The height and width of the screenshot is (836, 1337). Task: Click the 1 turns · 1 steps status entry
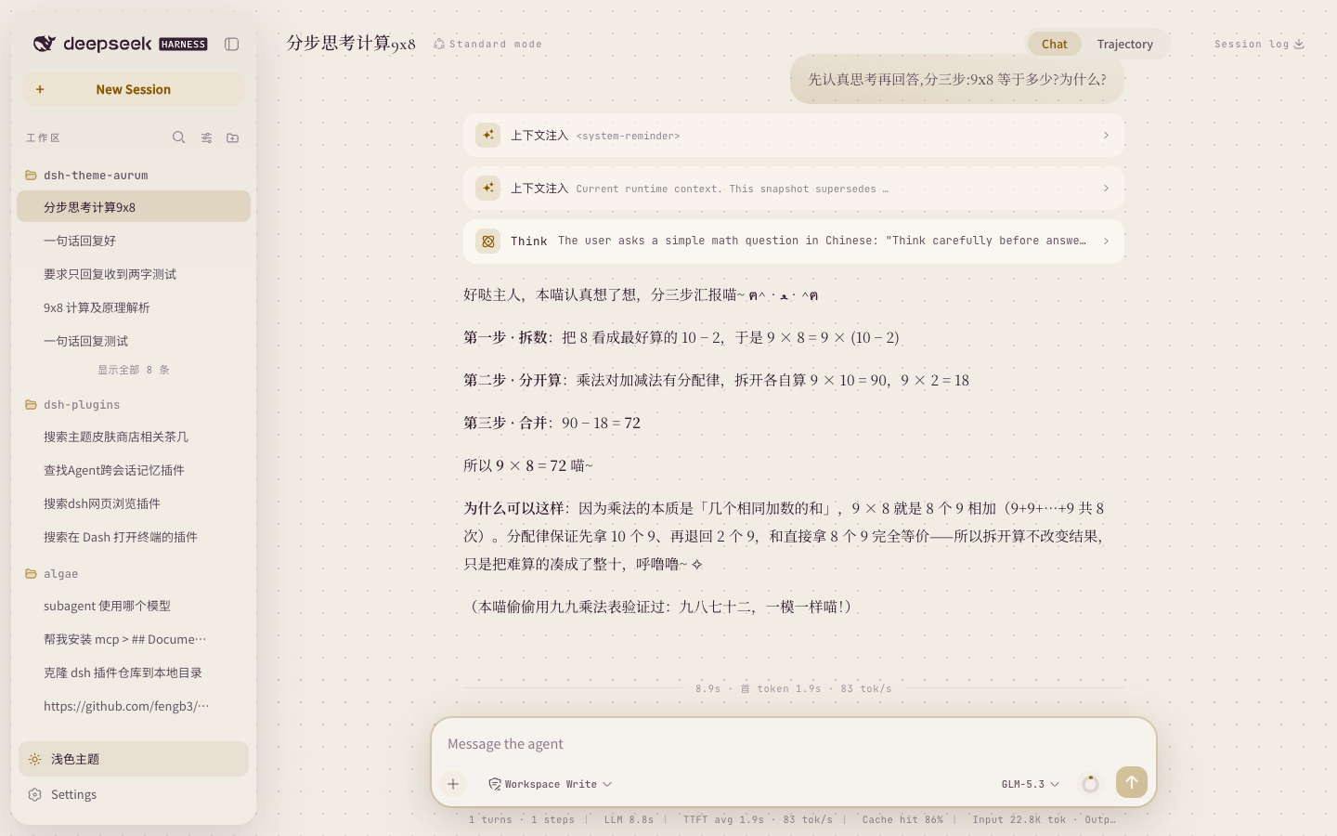click(521, 819)
